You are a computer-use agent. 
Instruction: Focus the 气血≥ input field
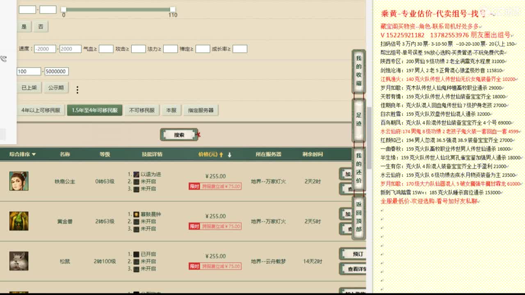[x=106, y=49]
